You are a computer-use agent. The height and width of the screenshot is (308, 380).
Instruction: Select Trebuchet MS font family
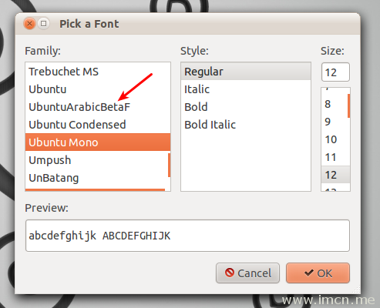(x=98, y=72)
